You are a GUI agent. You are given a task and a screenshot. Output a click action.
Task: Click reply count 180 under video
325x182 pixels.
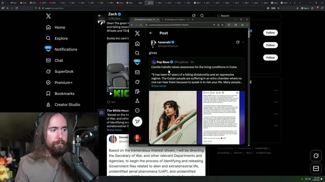(111, 102)
